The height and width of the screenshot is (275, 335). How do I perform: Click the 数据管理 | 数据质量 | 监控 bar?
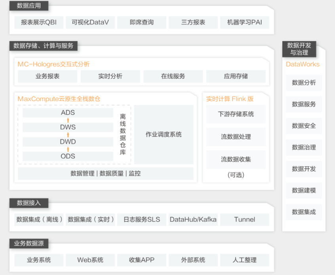(106, 173)
